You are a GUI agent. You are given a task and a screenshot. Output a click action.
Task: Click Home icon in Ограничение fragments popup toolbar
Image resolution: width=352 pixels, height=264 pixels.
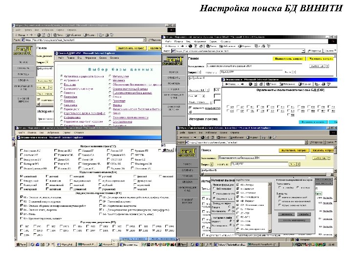click(261, 84)
